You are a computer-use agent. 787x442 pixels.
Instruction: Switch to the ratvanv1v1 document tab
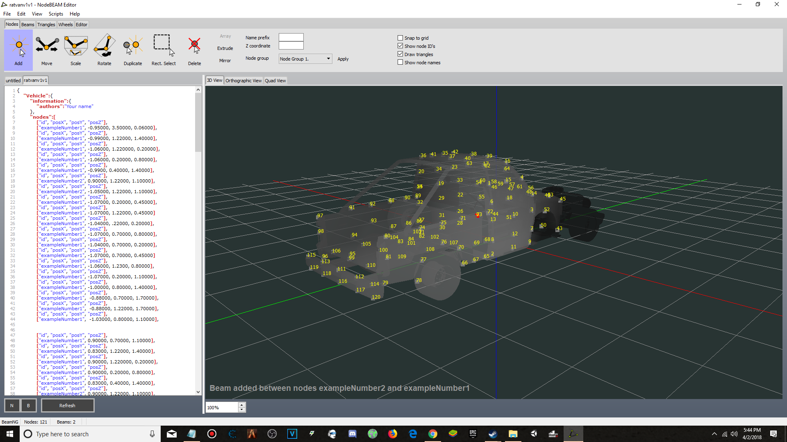[x=35, y=80]
